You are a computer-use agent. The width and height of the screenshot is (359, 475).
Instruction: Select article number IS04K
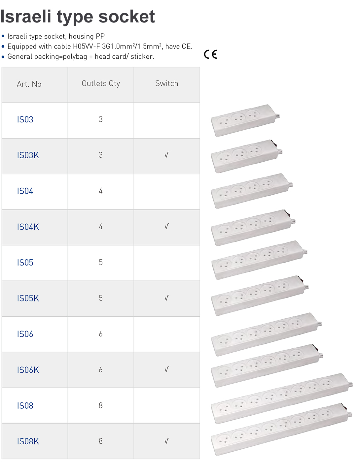[28, 227]
